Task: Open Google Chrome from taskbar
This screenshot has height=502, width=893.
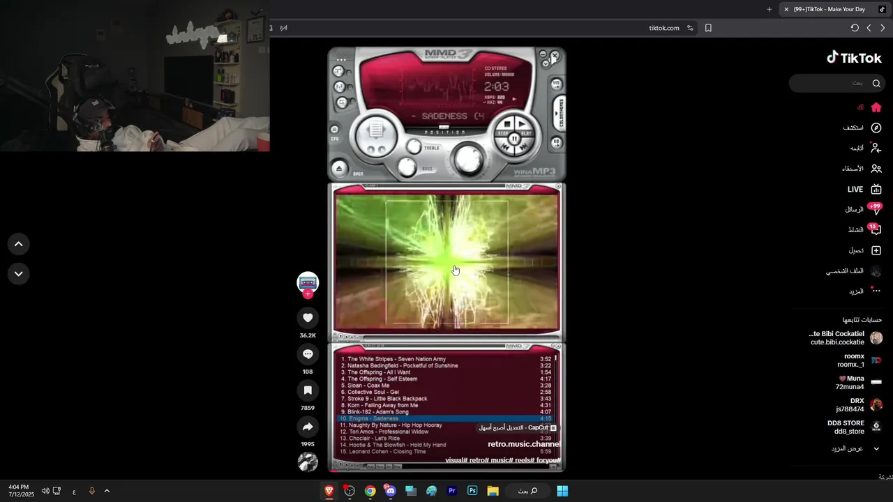Action: 370,491
